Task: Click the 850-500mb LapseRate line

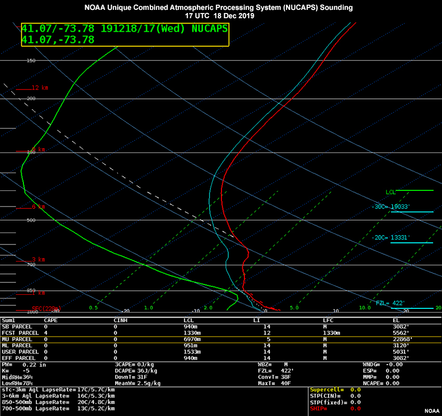Action: coord(58,402)
